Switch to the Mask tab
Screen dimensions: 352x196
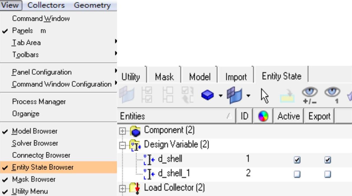coord(164,77)
